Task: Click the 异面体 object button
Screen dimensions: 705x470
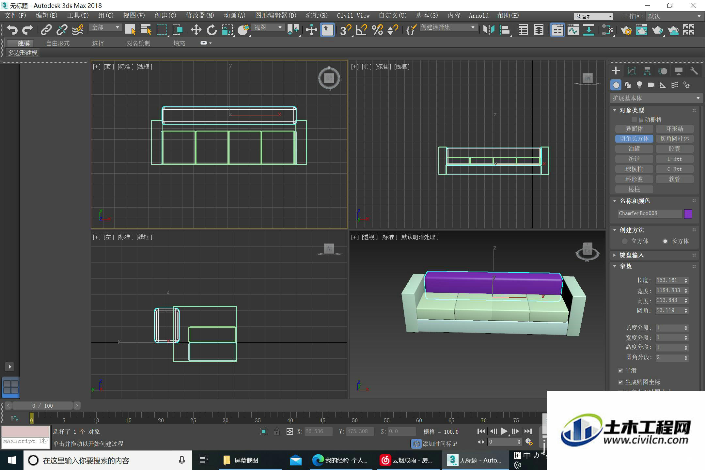Action: (x=634, y=129)
